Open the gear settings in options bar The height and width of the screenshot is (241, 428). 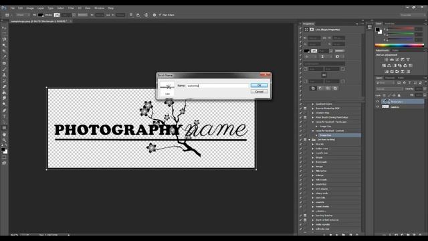coord(154,15)
